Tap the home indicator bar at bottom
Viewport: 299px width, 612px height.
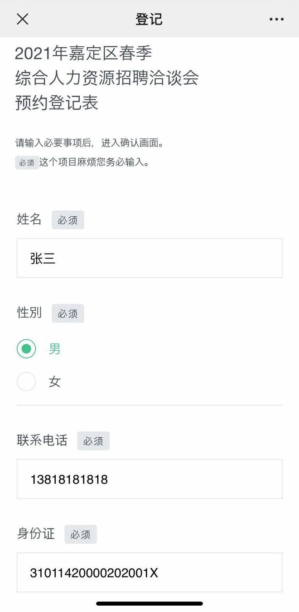tap(149, 603)
